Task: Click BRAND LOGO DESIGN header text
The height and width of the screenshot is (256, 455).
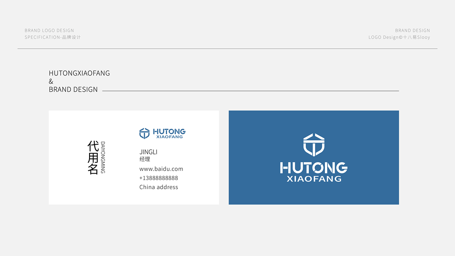Action: (49, 30)
